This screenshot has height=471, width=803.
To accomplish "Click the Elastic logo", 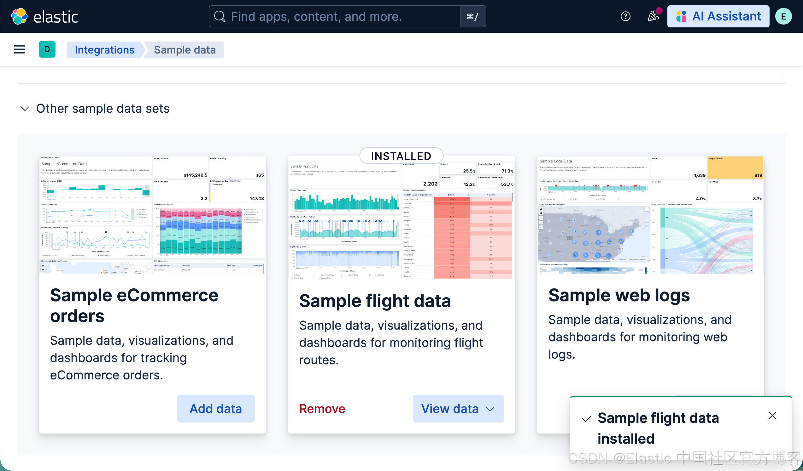I will (x=44, y=17).
